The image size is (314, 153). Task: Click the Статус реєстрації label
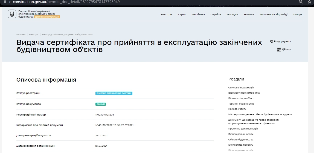pyautogui.click(x=28, y=93)
